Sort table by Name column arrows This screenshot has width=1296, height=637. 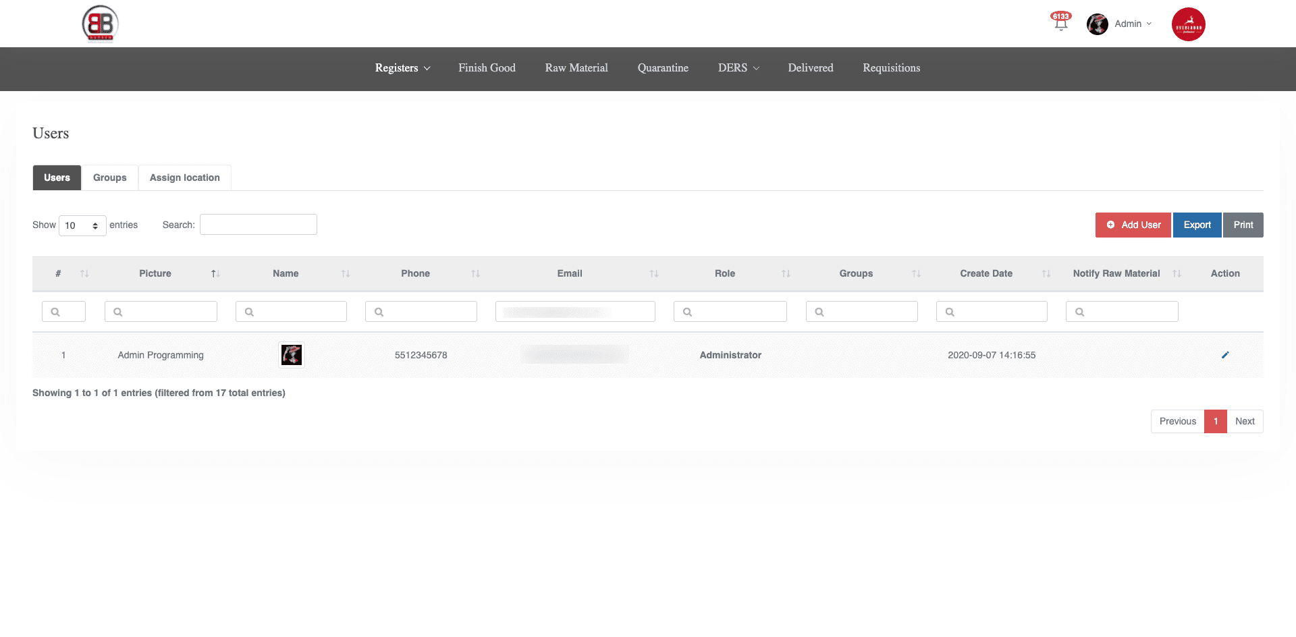click(x=345, y=273)
